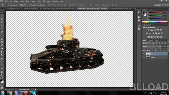Viewport: 169px width, 95px height.
Task: Toggle type layer filter in Layers panel
Action: point(159,43)
